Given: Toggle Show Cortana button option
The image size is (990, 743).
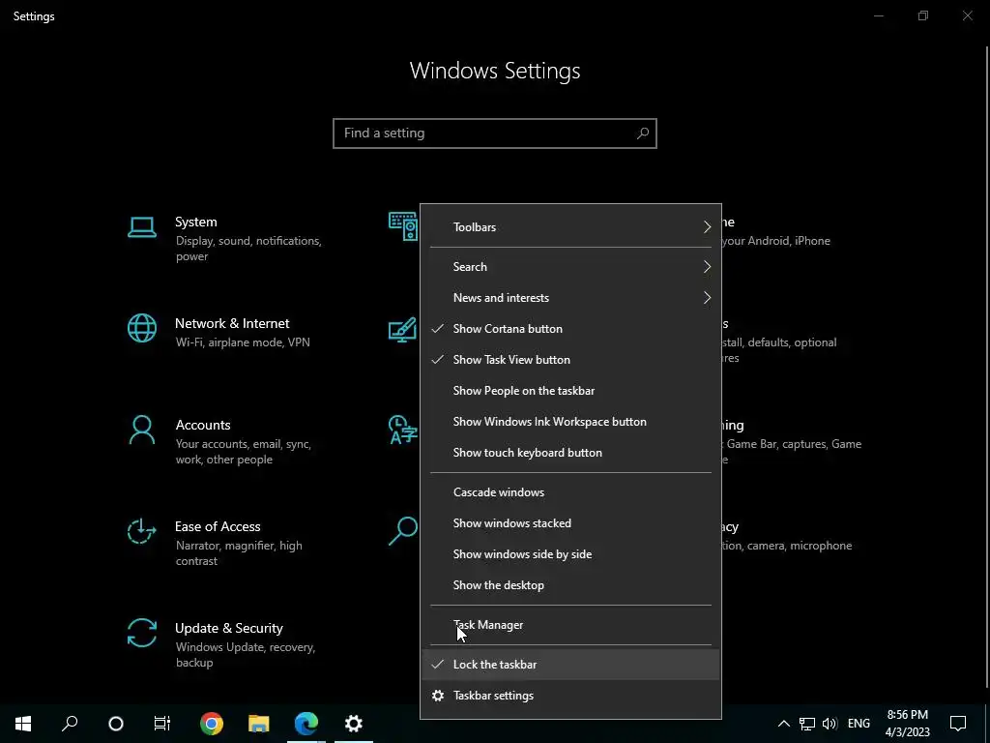Looking at the screenshot, I should (x=570, y=329).
